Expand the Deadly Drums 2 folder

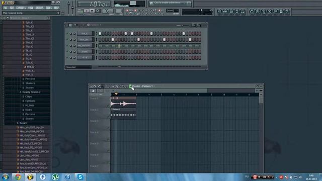(x=31, y=92)
